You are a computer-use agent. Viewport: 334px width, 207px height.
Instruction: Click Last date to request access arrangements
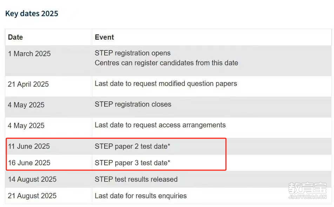(160, 125)
